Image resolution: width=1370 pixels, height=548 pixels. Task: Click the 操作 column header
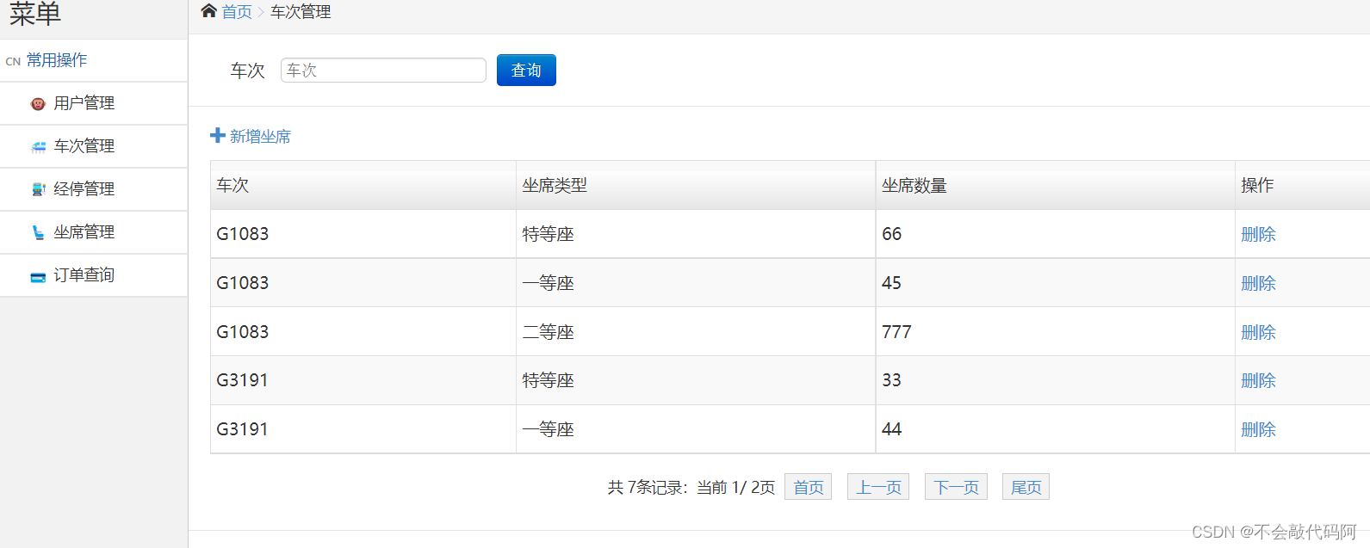[1303, 185]
